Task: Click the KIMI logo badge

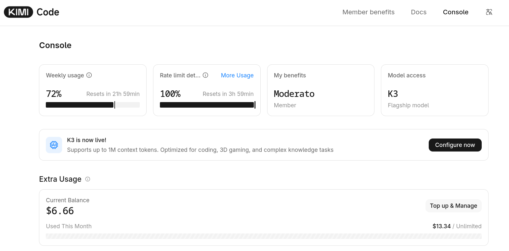Action: (x=18, y=12)
